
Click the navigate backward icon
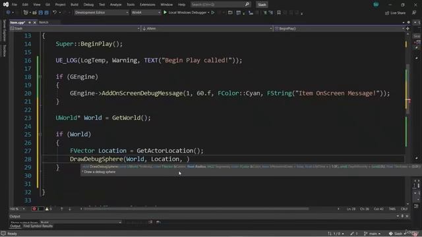[x=9, y=13]
